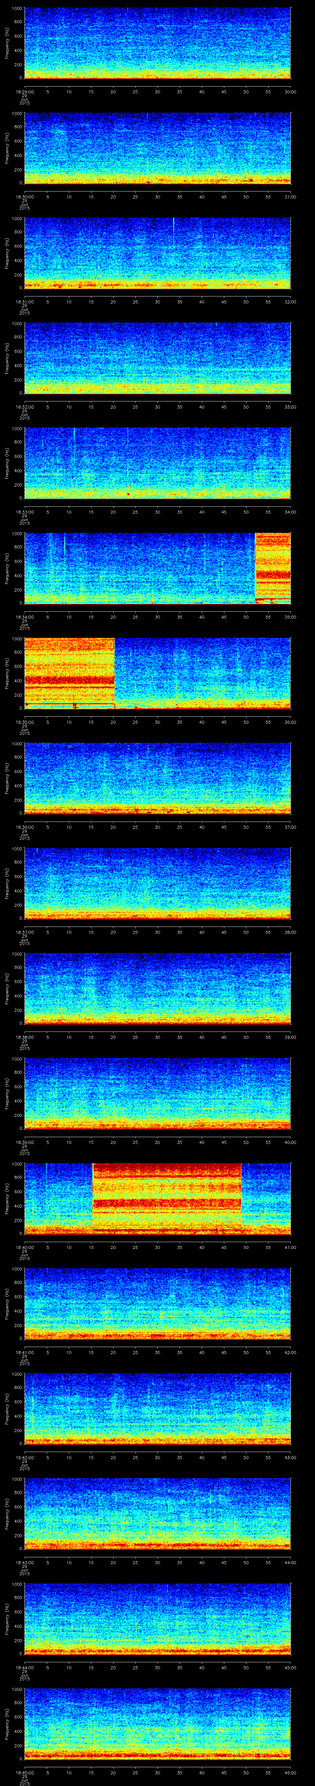Open the 18:36:00 spectrogram panel

[157, 778]
